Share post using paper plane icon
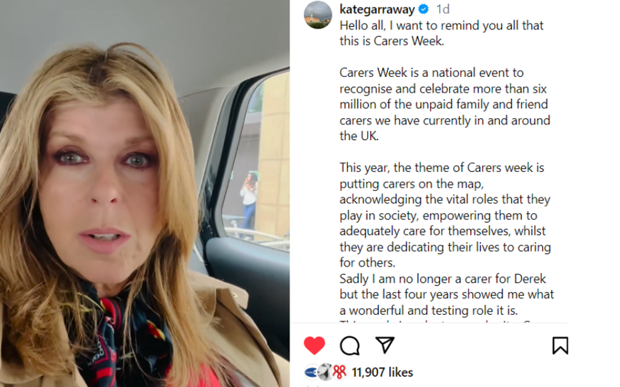 (385, 345)
